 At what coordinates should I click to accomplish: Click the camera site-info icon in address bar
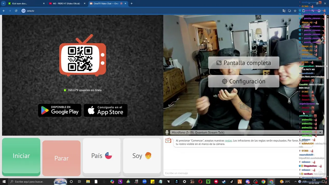click(23, 11)
